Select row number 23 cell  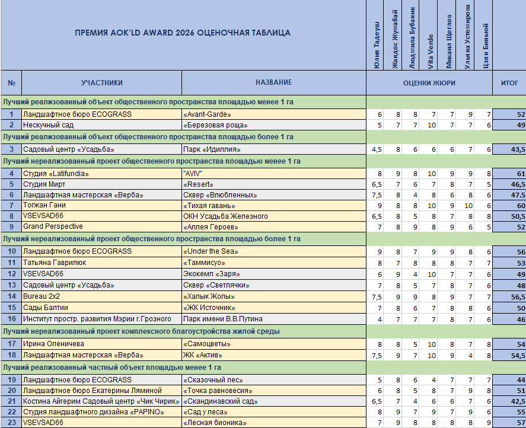tap(11, 422)
